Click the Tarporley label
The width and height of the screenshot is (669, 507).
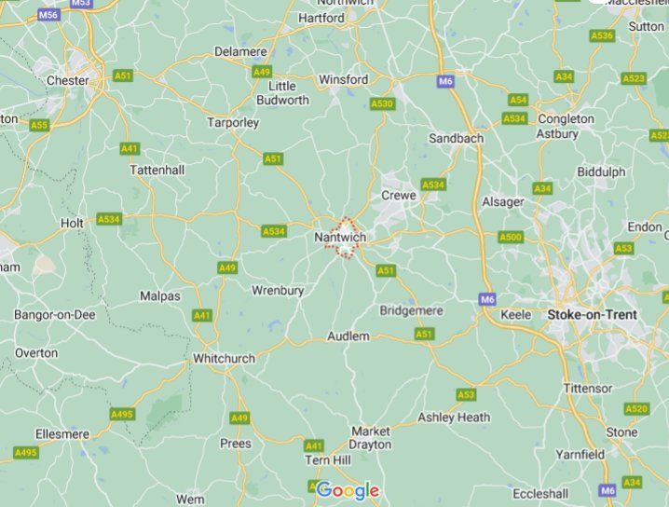point(233,123)
